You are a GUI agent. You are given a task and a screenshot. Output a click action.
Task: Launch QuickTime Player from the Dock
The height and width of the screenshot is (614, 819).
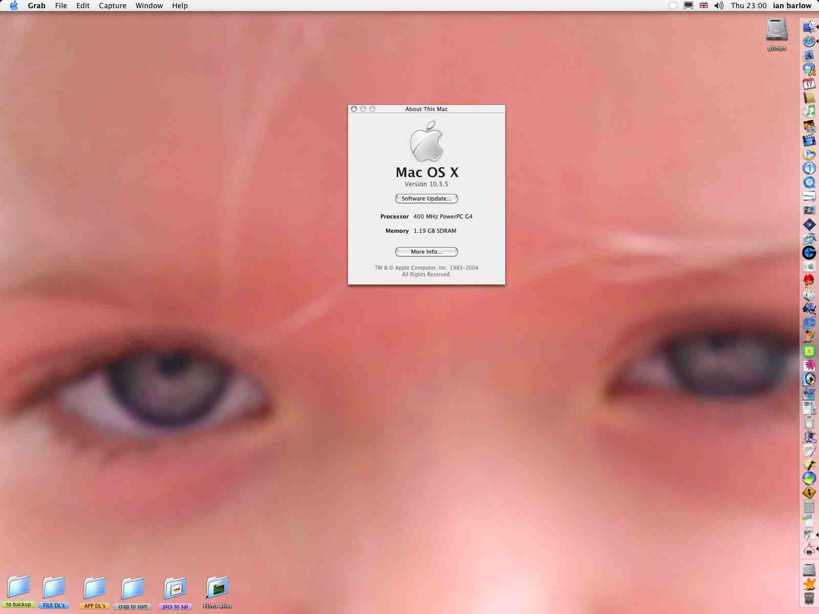pyautogui.click(x=809, y=182)
